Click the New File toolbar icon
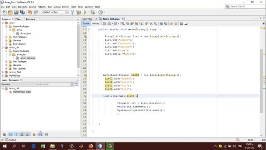This screenshot has width=266, height=150. 5,12
